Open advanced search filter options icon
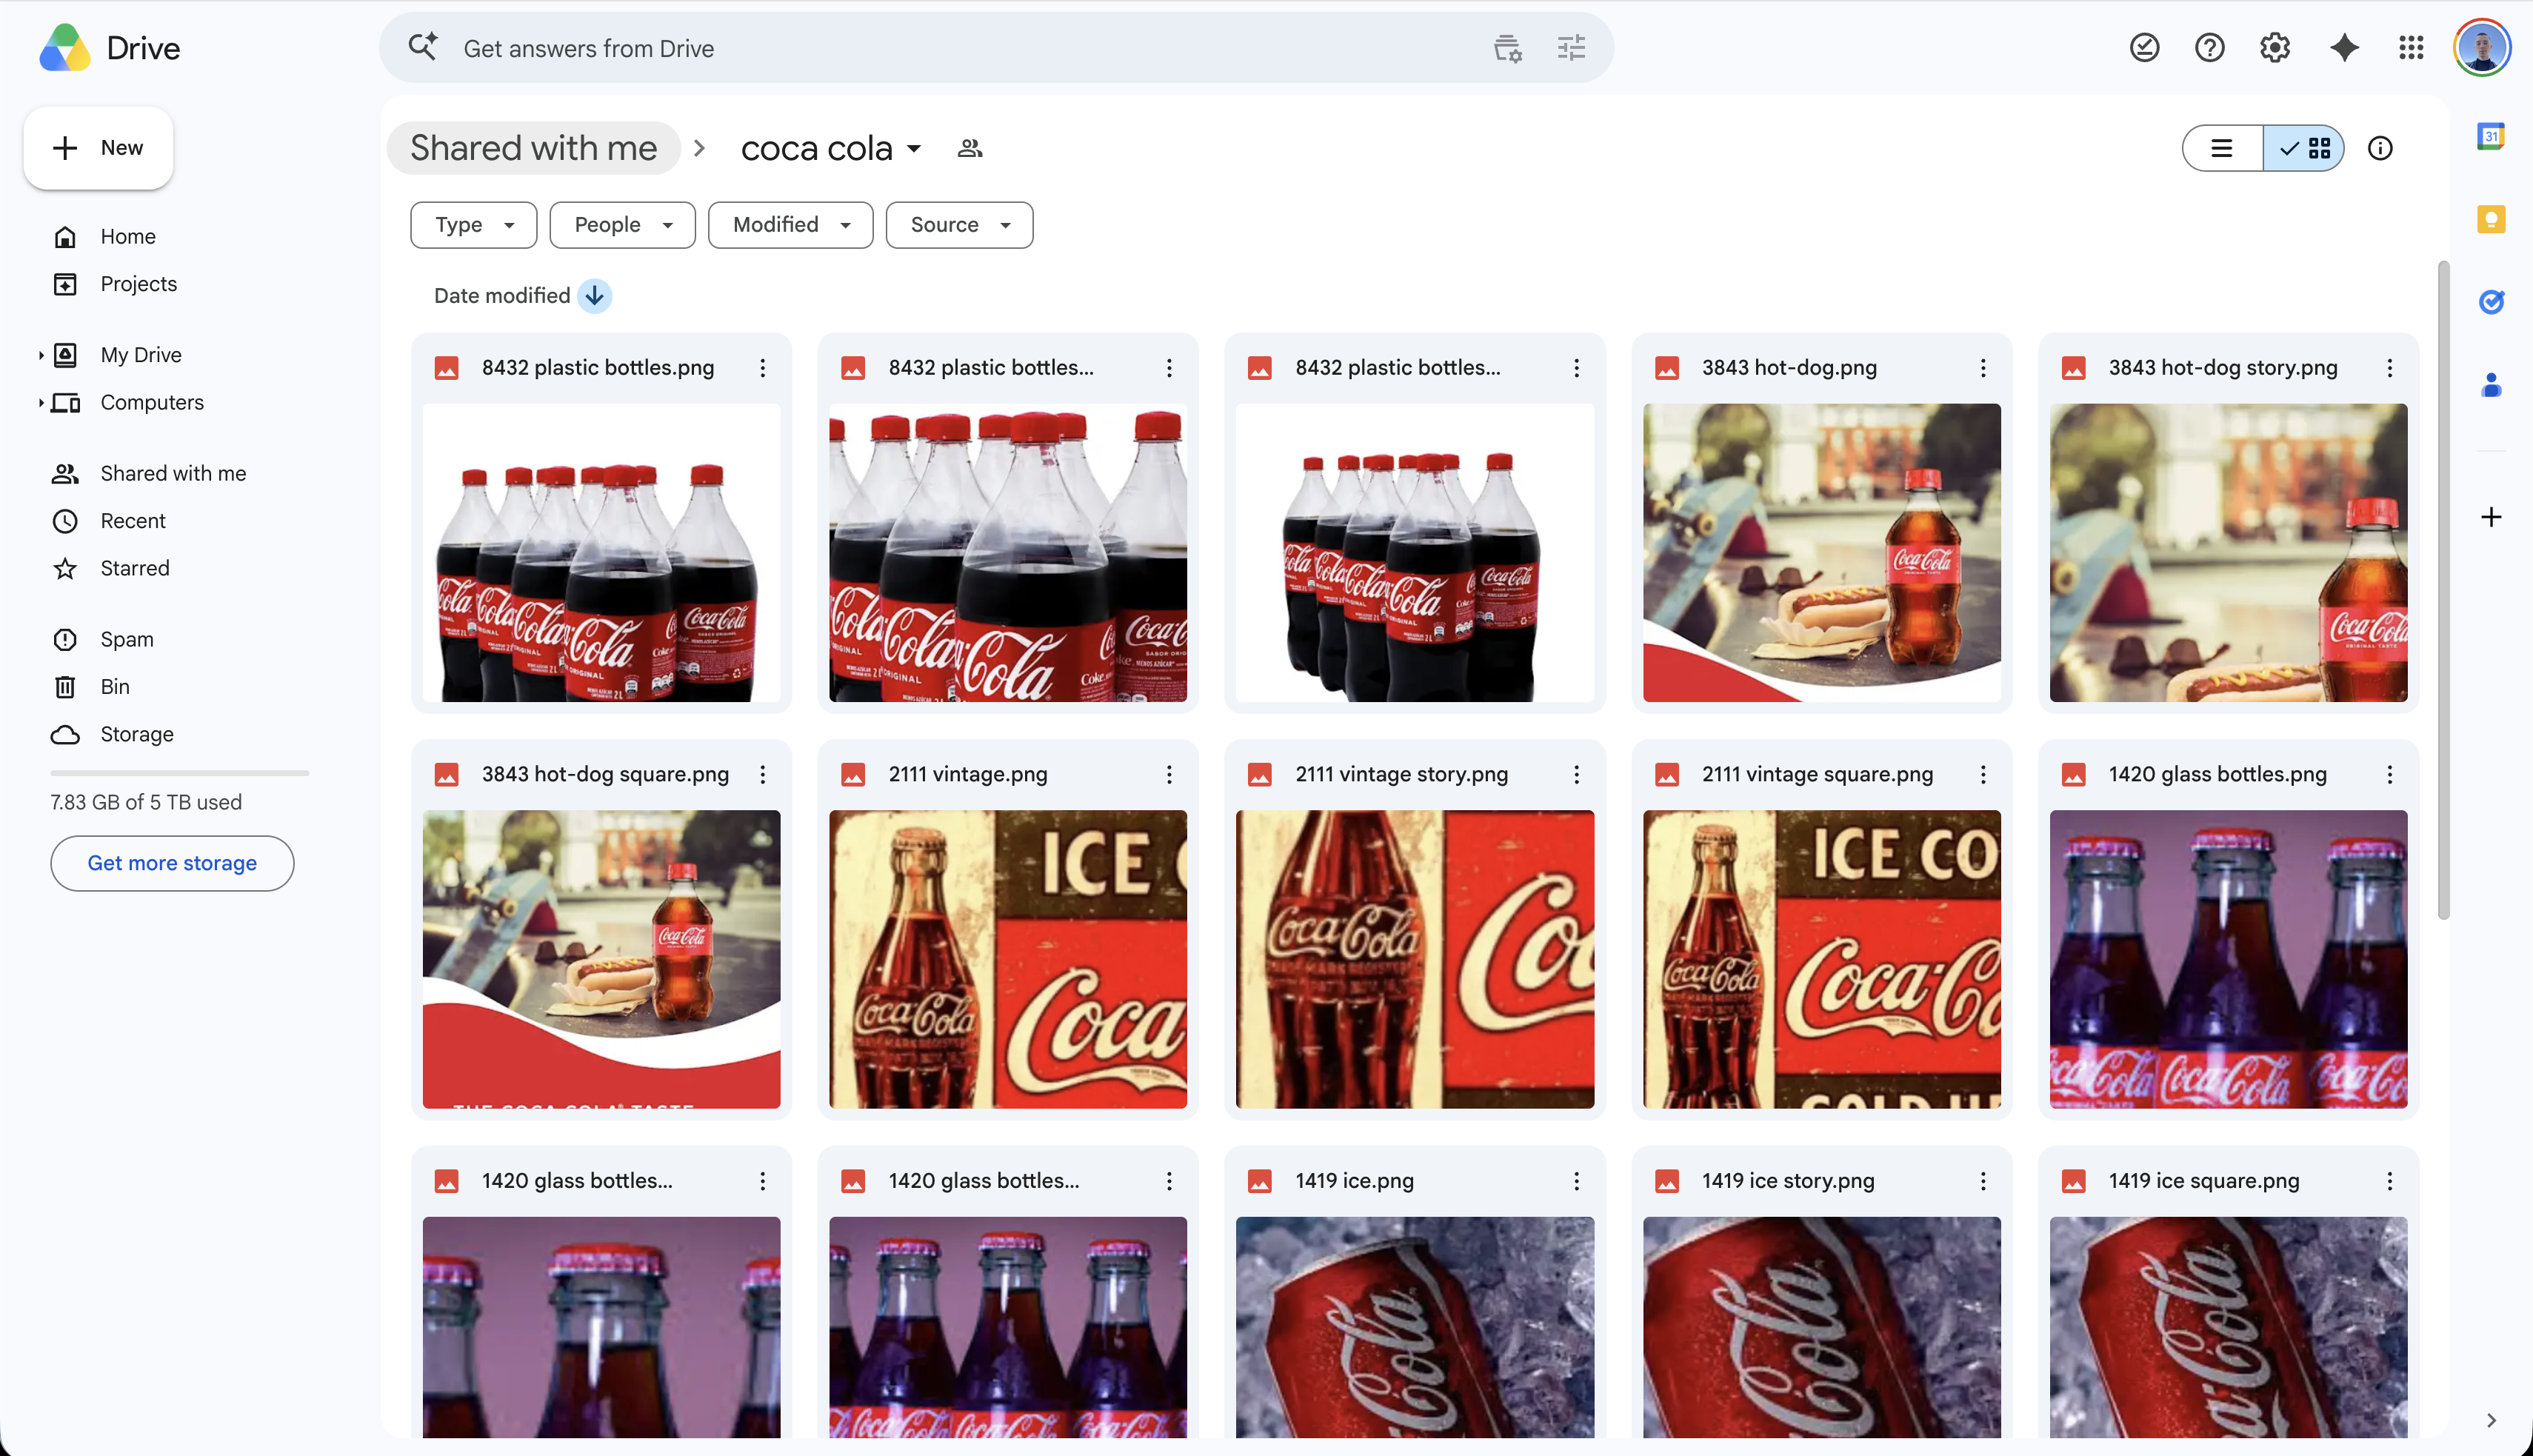 pyautogui.click(x=1571, y=47)
